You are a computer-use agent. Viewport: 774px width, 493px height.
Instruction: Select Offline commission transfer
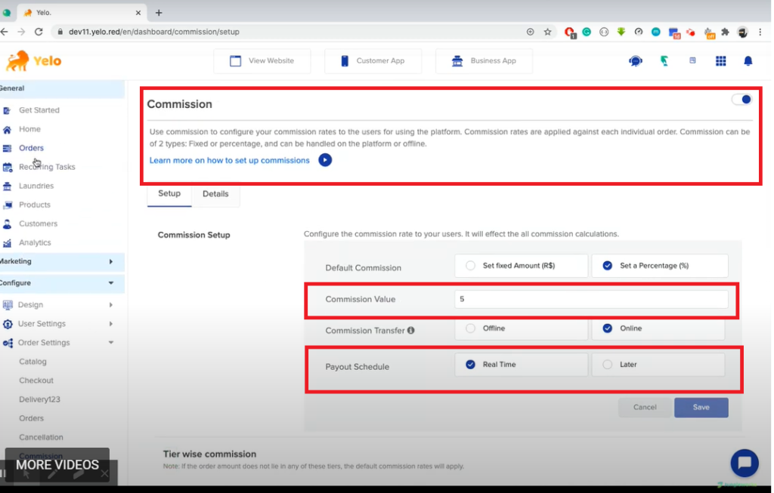tap(521, 328)
